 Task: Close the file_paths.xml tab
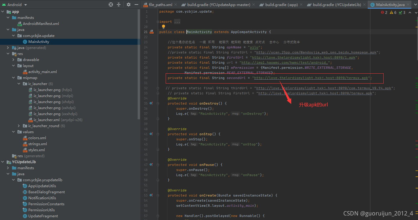pyautogui.click(x=176, y=5)
